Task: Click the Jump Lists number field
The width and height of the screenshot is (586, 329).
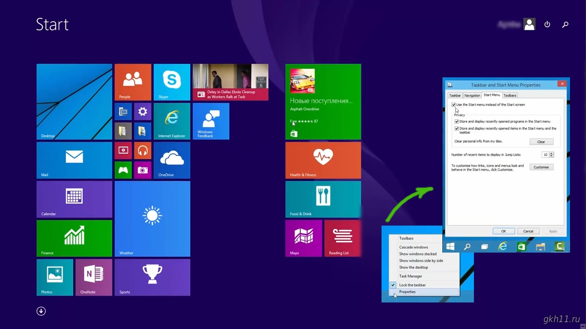Action: 545,155
